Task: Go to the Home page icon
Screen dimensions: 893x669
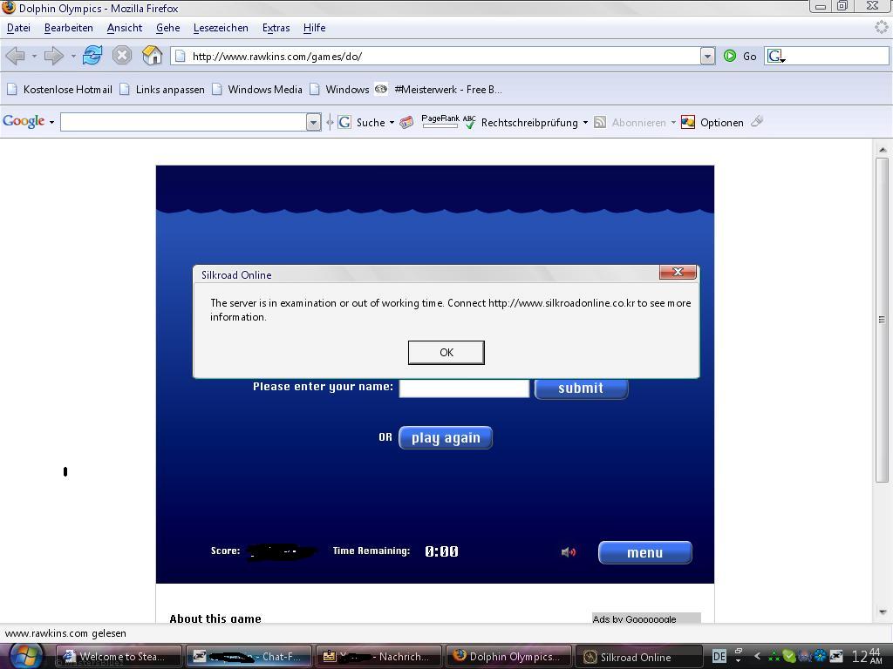Action: coord(153,56)
